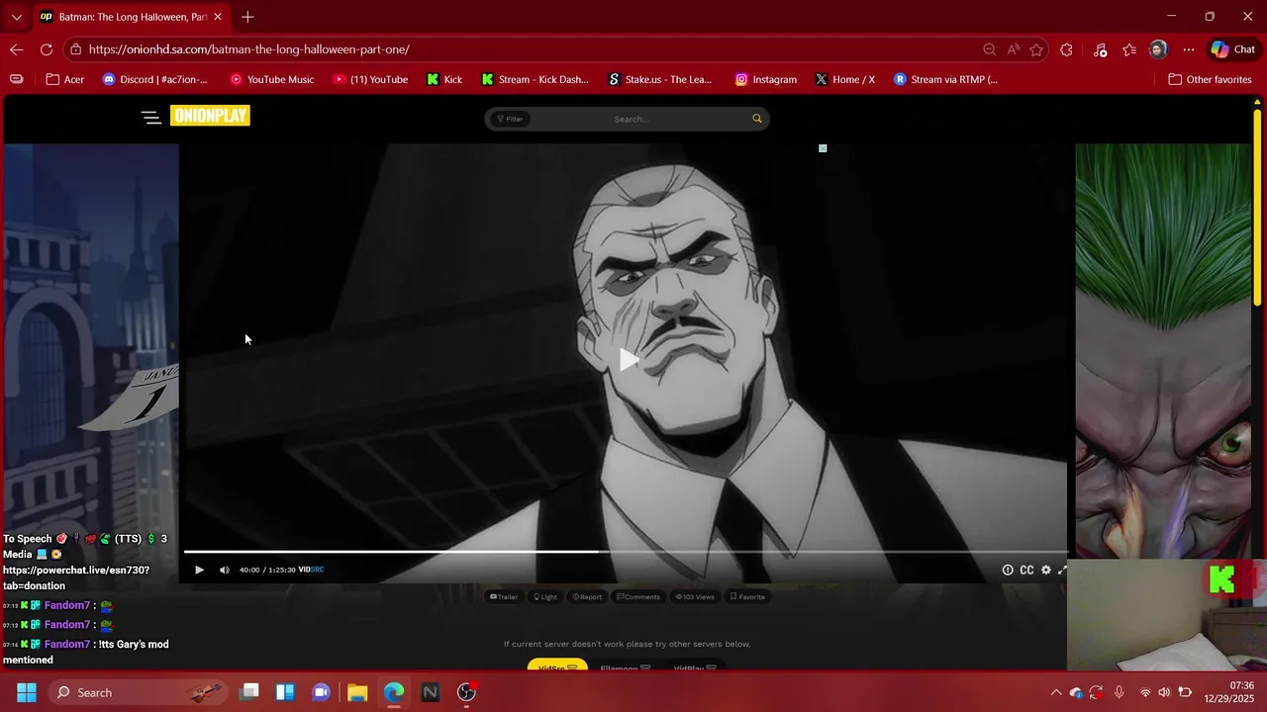Click the 103 Views indicator
This screenshot has width=1267, height=712.
pos(695,596)
